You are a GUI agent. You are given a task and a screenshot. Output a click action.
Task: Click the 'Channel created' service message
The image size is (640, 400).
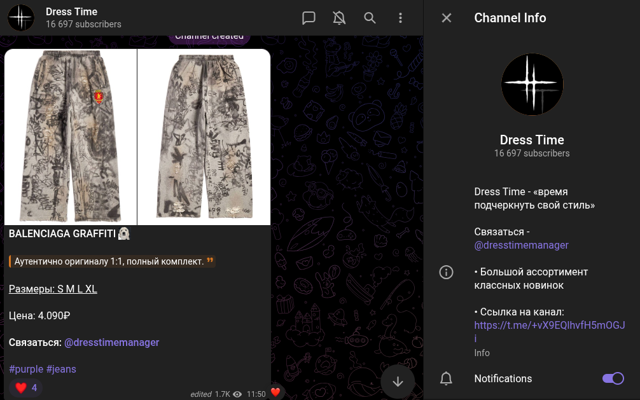[x=209, y=36]
